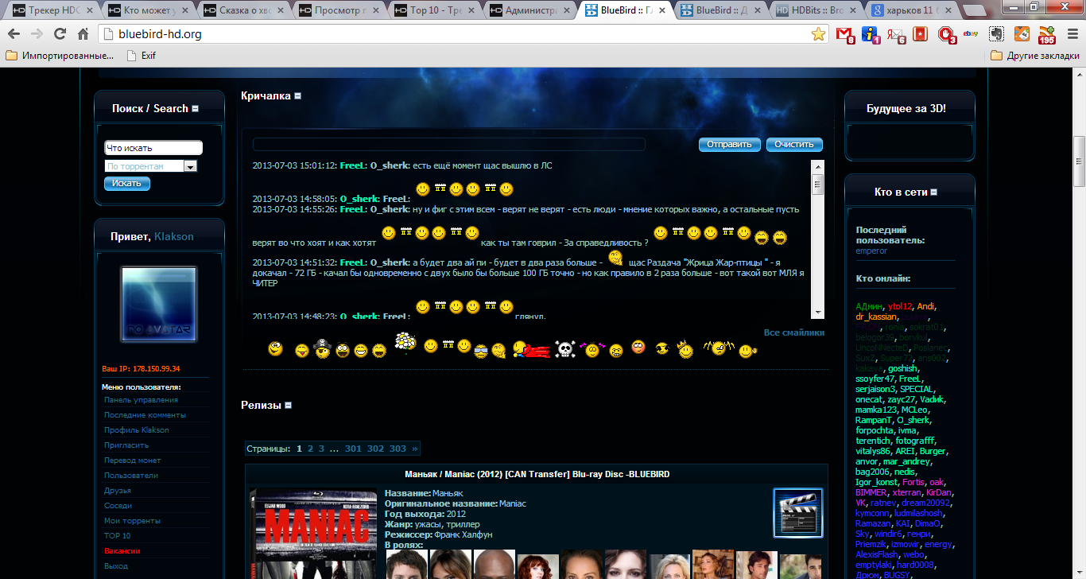Click the clapperboard category icon for Maniac
Image resolution: width=1086 pixels, height=579 pixels.
click(797, 513)
